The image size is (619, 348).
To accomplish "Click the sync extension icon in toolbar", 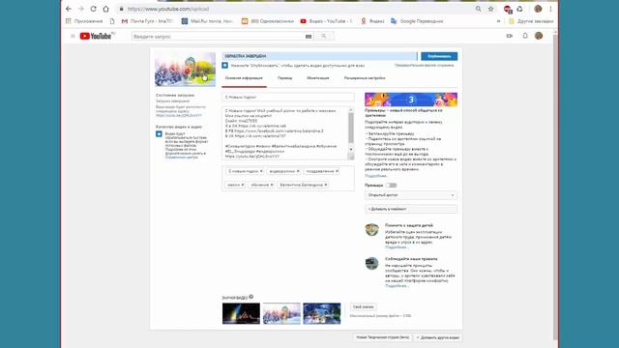I will point(520,9).
